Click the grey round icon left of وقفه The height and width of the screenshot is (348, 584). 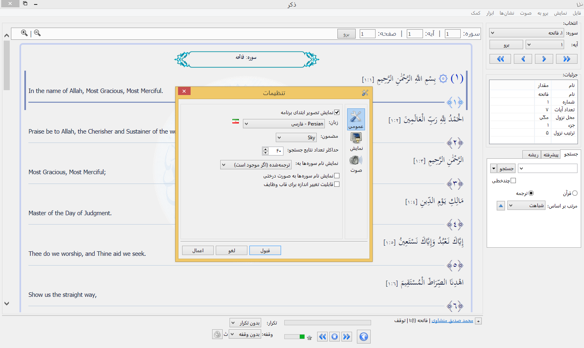[217, 334]
